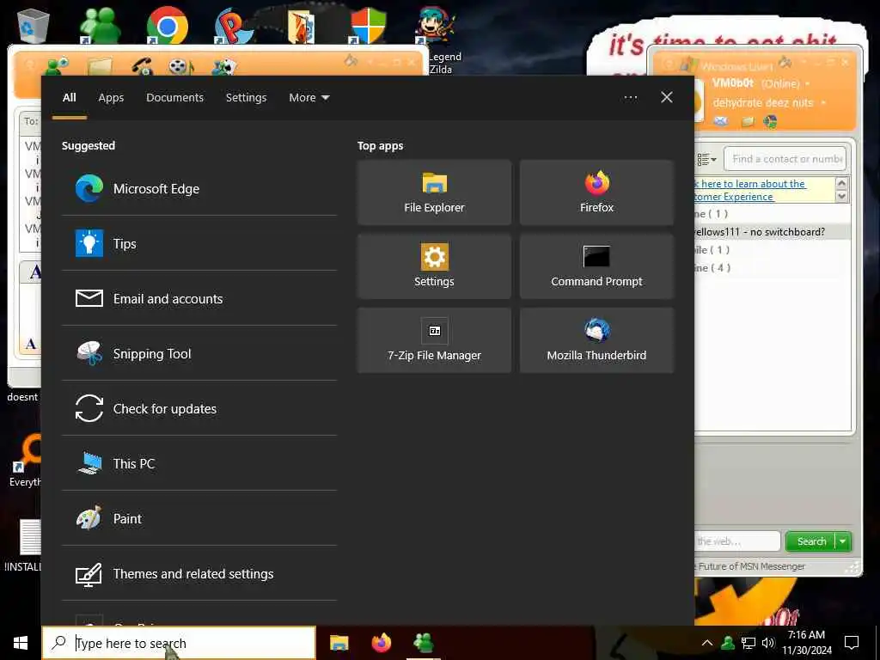Click invite contact icon in chat window
This screenshot has width=880, height=660.
click(x=56, y=65)
